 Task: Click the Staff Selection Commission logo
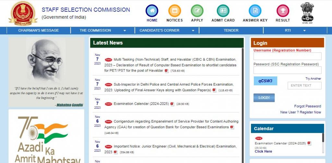[x=23, y=13]
